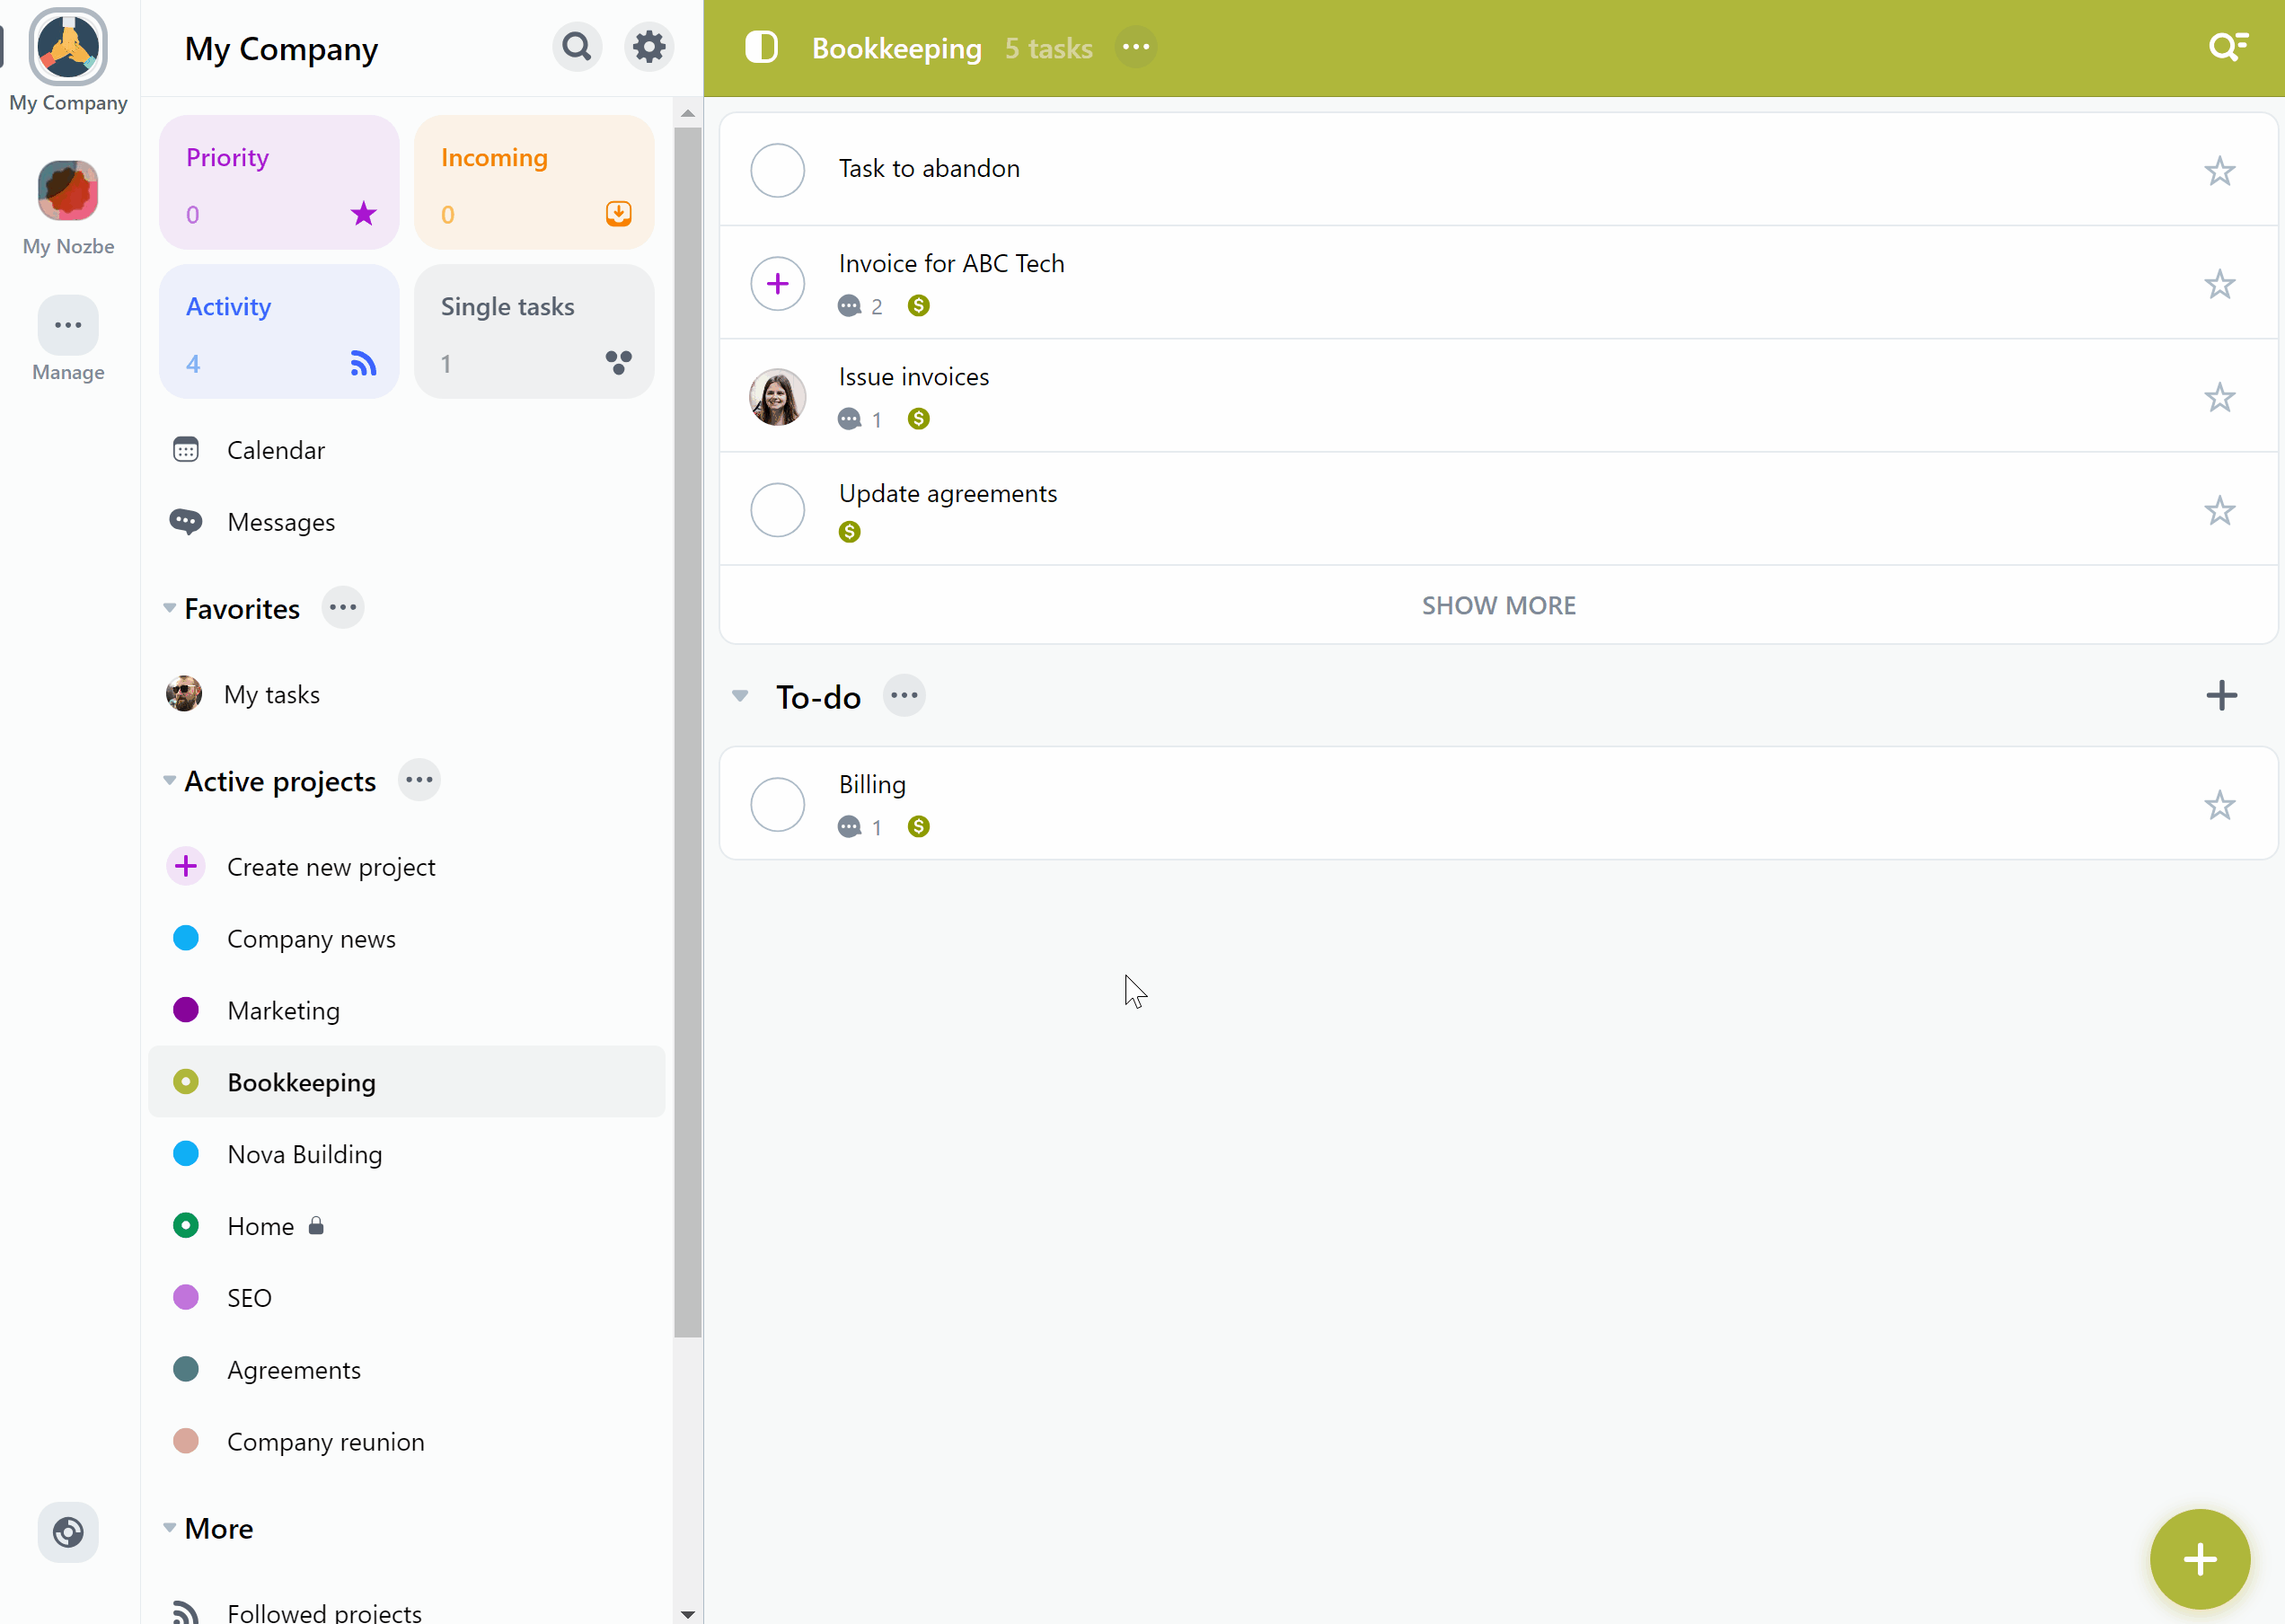Collapse the Active projects section

pyautogui.click(x=171, y=781)
